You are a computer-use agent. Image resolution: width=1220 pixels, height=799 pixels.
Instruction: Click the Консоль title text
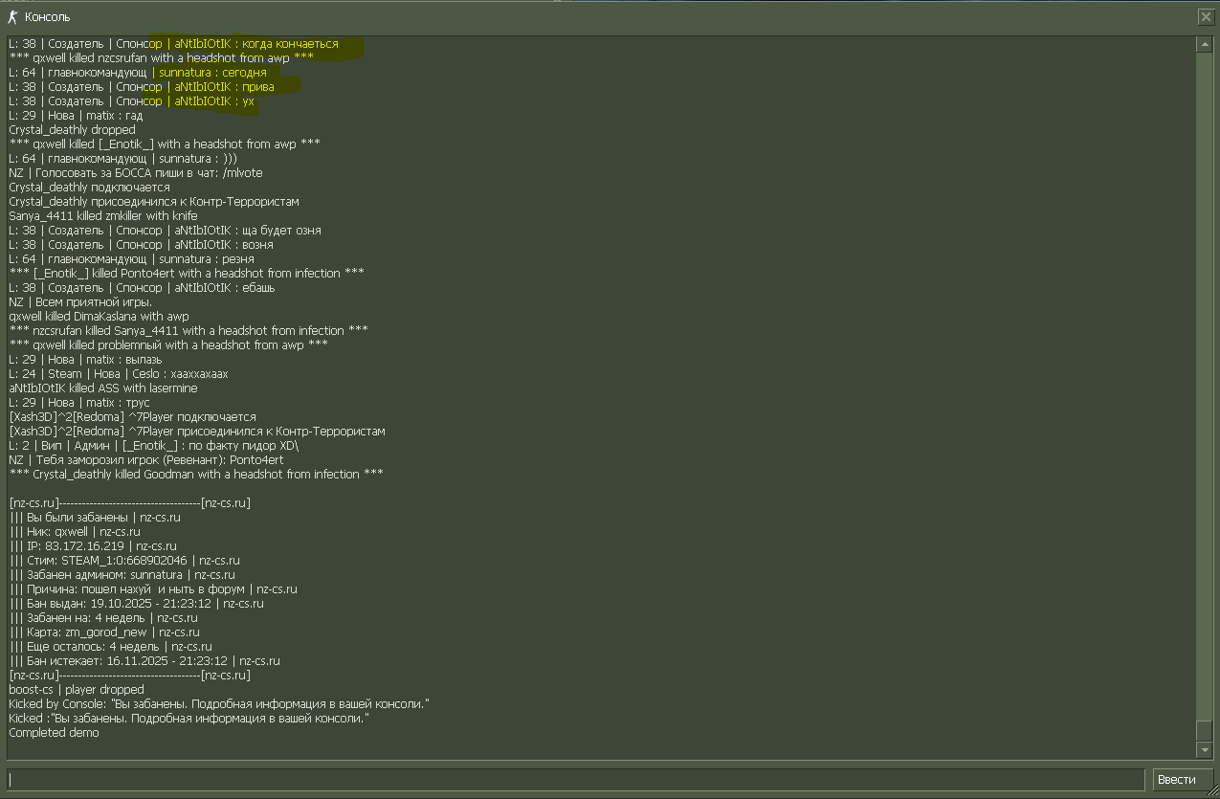tap(47, 17)
